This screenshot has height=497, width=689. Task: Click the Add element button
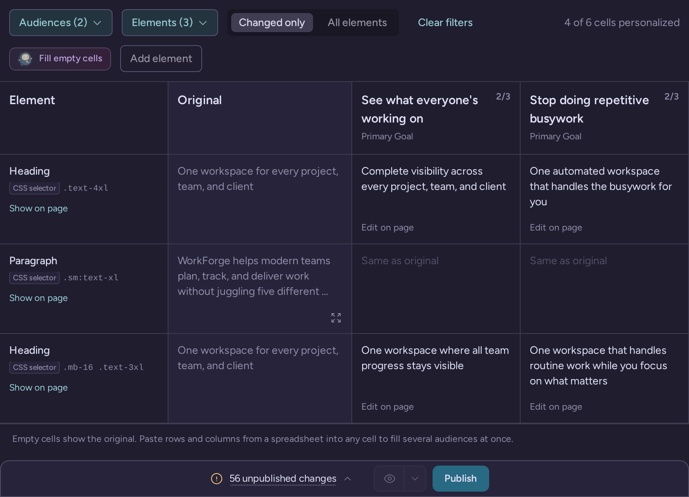click(x=161, y=59)
